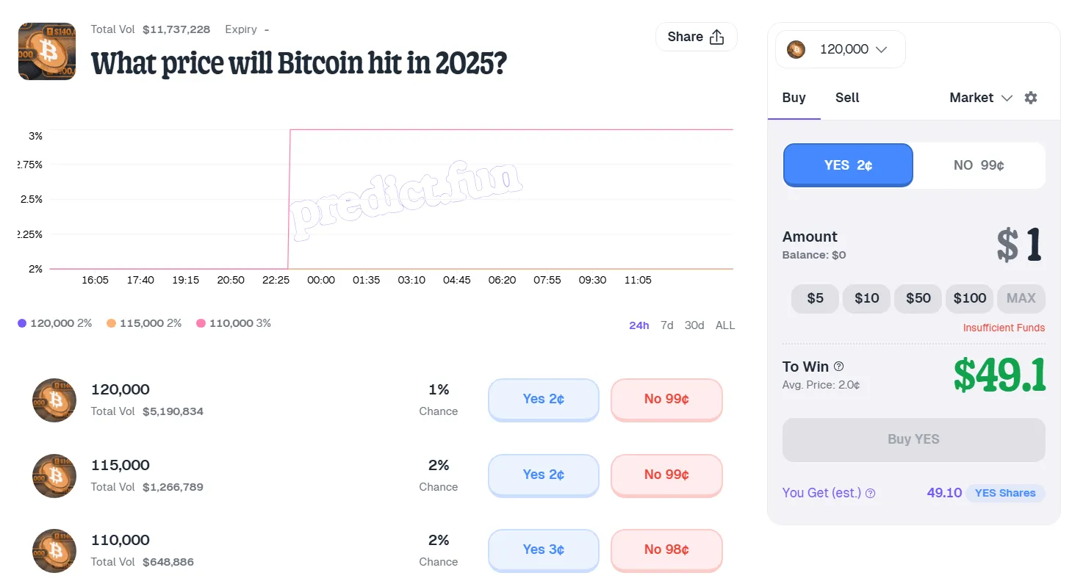Switch to the Sell tab
This screenshot has height=584, width=1072.
(x=847, y=98)
